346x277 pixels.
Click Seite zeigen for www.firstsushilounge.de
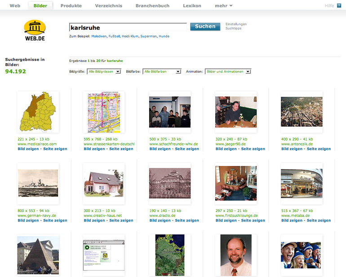(x=253, y=220)
